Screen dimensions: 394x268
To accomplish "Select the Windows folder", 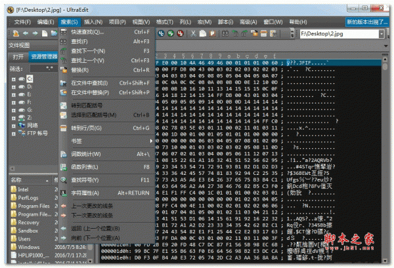I will click(29, 247).
